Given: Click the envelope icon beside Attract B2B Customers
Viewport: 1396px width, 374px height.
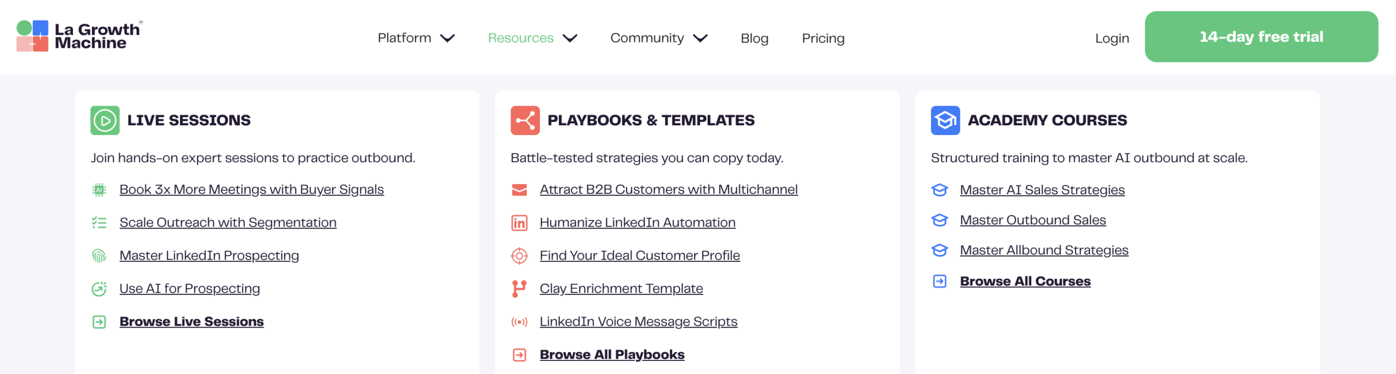Looking at the screenshot, I should (x=519, y=189).
